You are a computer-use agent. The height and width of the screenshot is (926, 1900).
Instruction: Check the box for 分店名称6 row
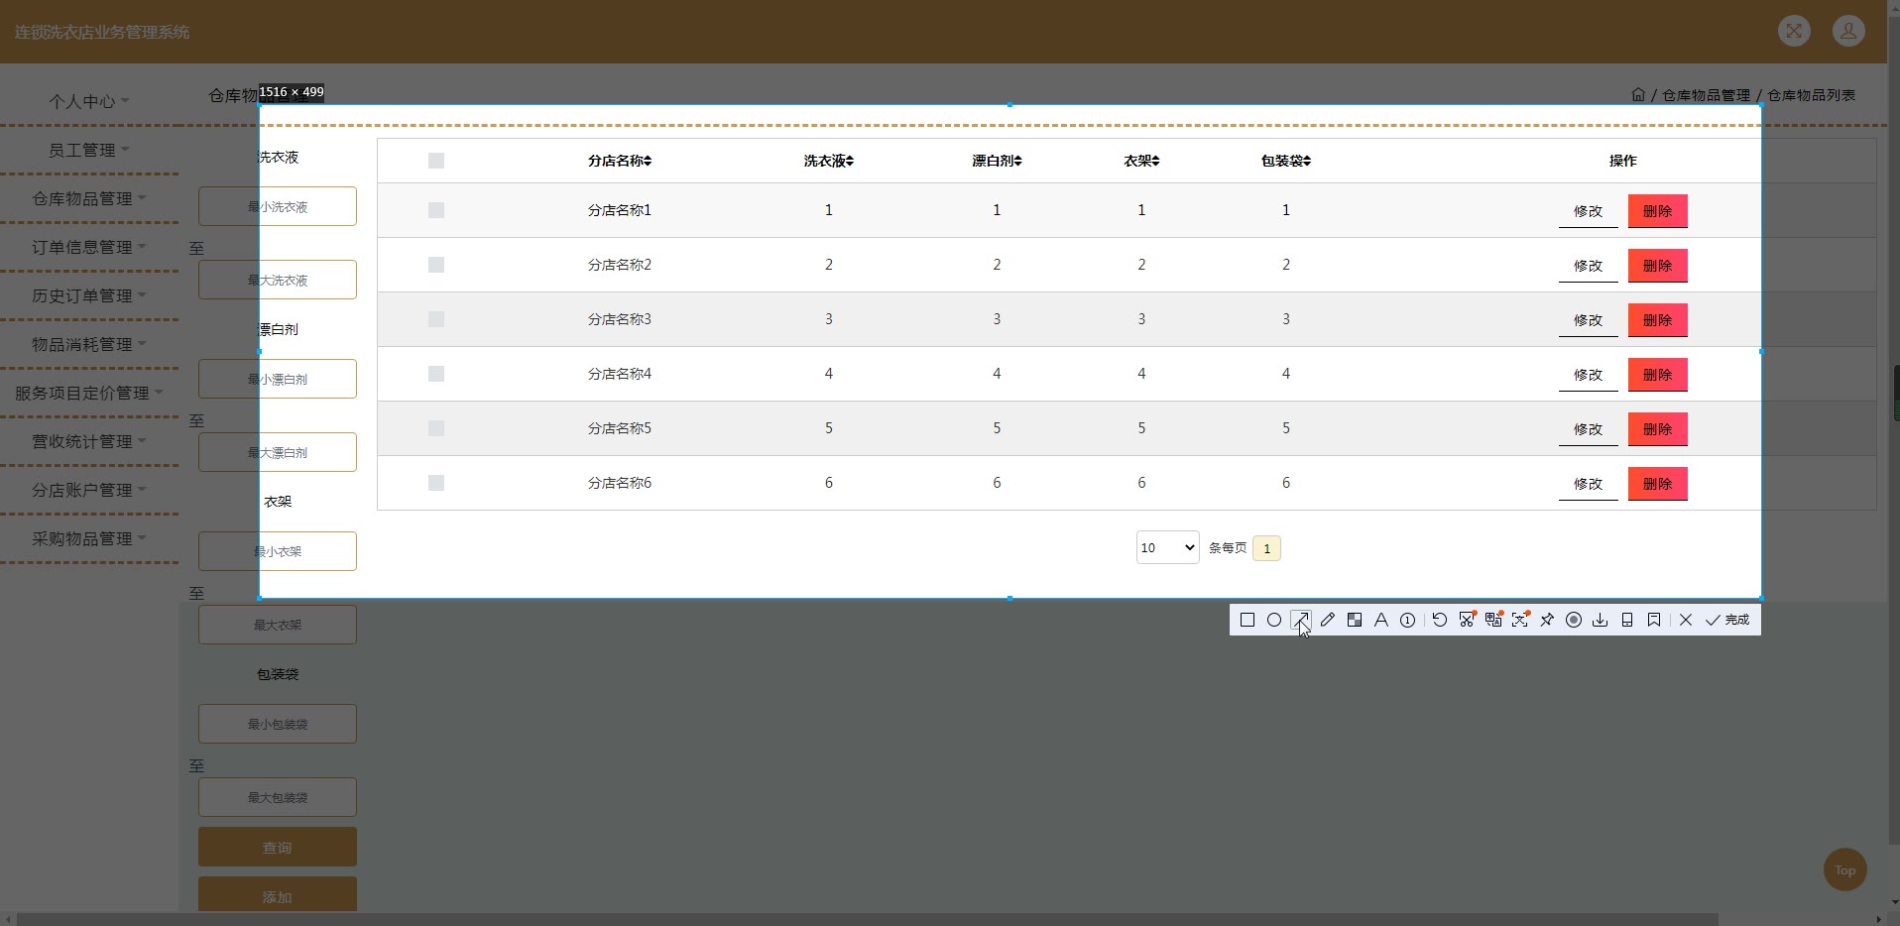click(x=436, y=483)
